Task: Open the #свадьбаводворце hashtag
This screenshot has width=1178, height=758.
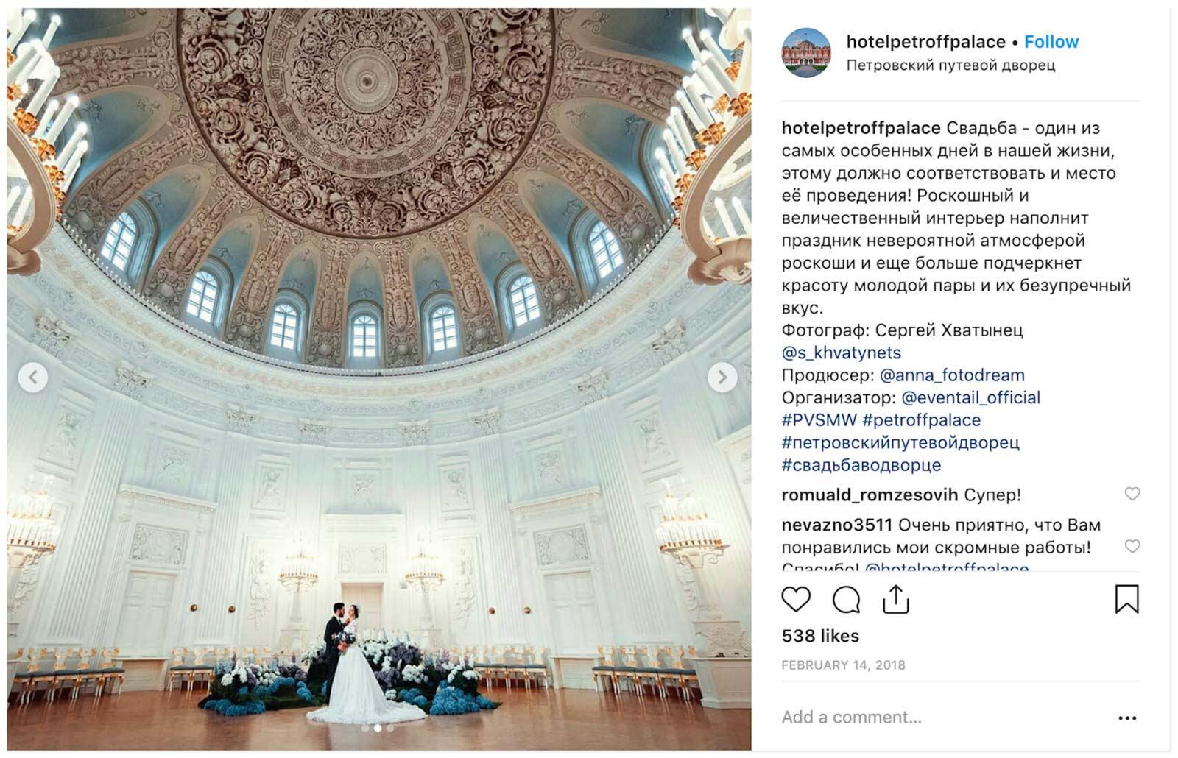Action: click(x=861, y=465)
